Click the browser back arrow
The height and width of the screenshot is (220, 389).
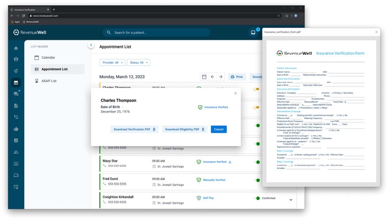[12, 16]
